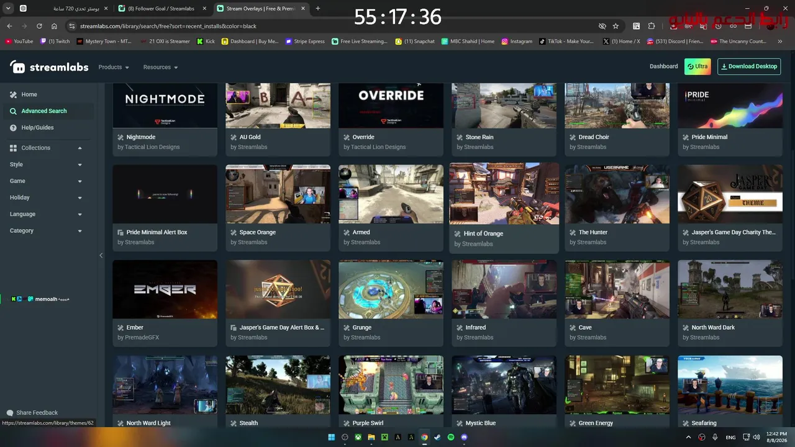The height and width of the screenshot is (447, 795).
Task: Open the PremadeGFX author link under Ember
Action: (x=142, y=338)
